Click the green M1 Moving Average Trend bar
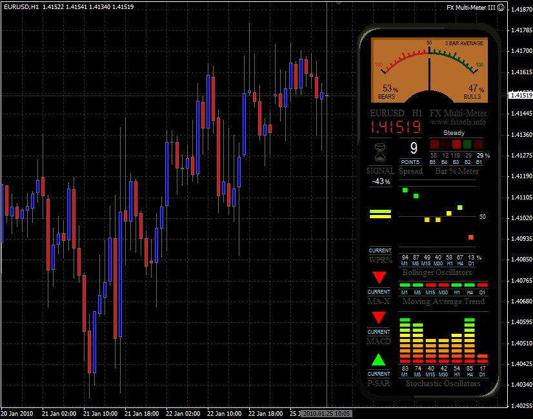 tap(405, 285)
